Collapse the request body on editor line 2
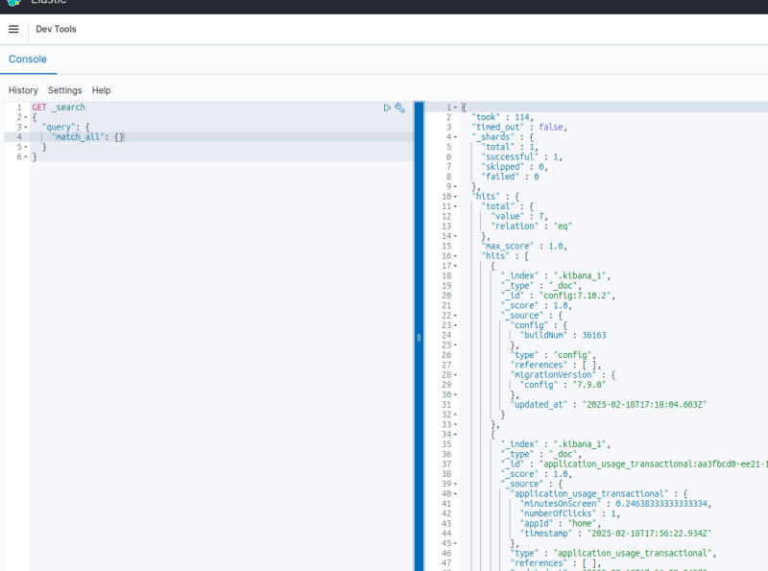The image size is (768, 571). point(26,117)
